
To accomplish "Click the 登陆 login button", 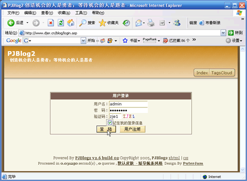I will click(106, 129).
